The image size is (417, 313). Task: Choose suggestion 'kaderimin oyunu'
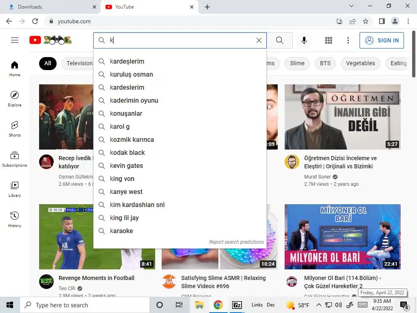pos(180,101)
